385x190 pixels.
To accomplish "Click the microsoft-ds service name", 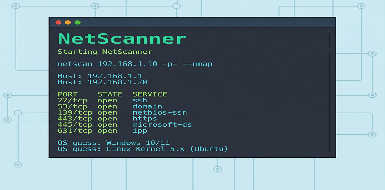I will 162,125.
